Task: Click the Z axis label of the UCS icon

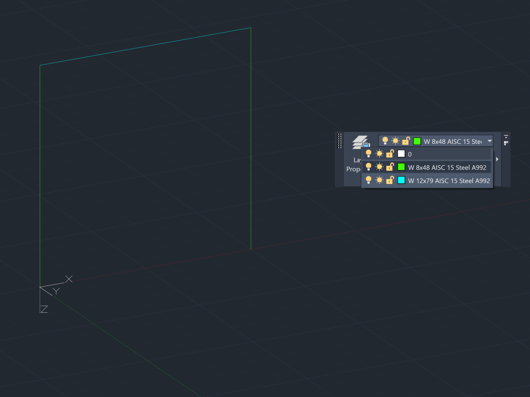Action: [44, 309]
